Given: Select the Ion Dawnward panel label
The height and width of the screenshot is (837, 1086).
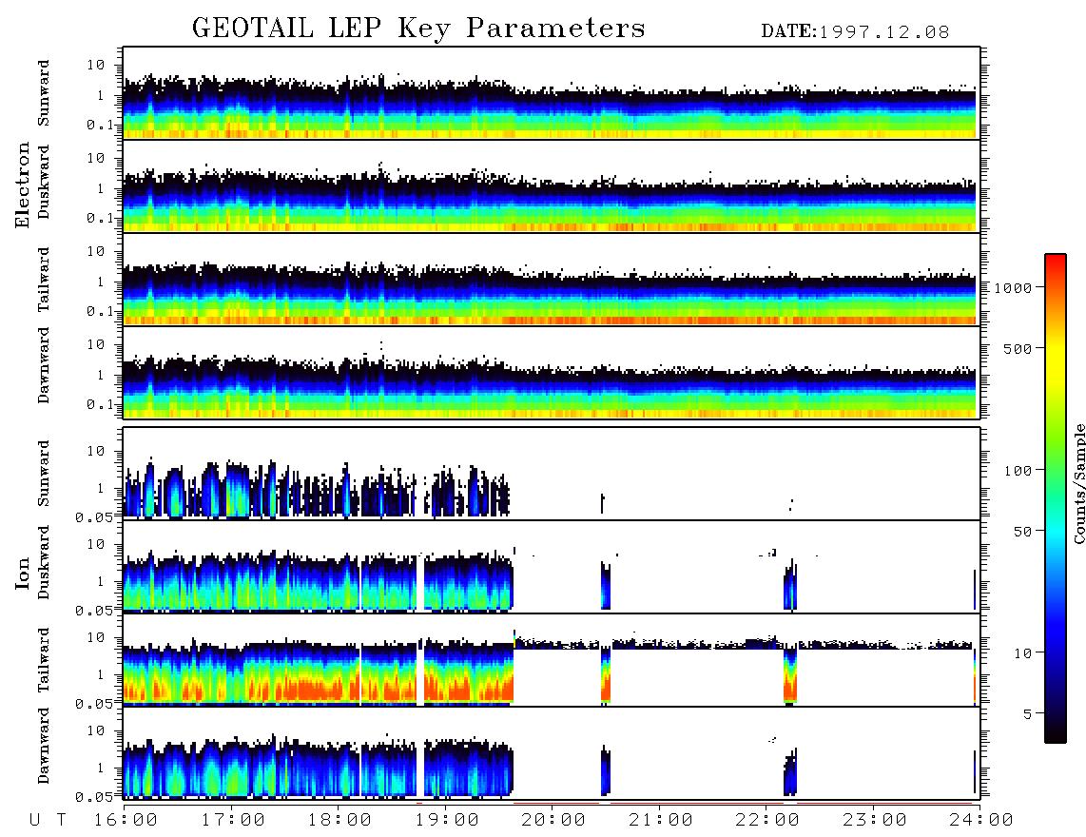Looking at the screenshot, I should tap(44, 746).
